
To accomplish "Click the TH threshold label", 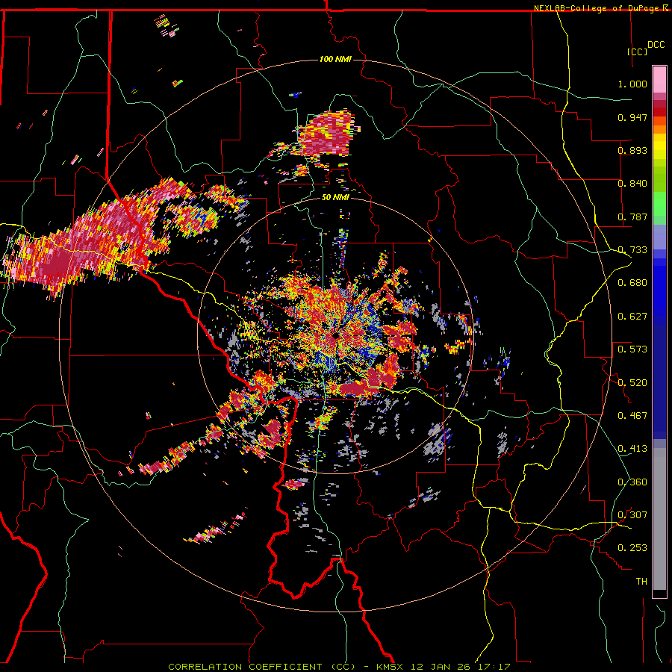I will click(641, 582).
